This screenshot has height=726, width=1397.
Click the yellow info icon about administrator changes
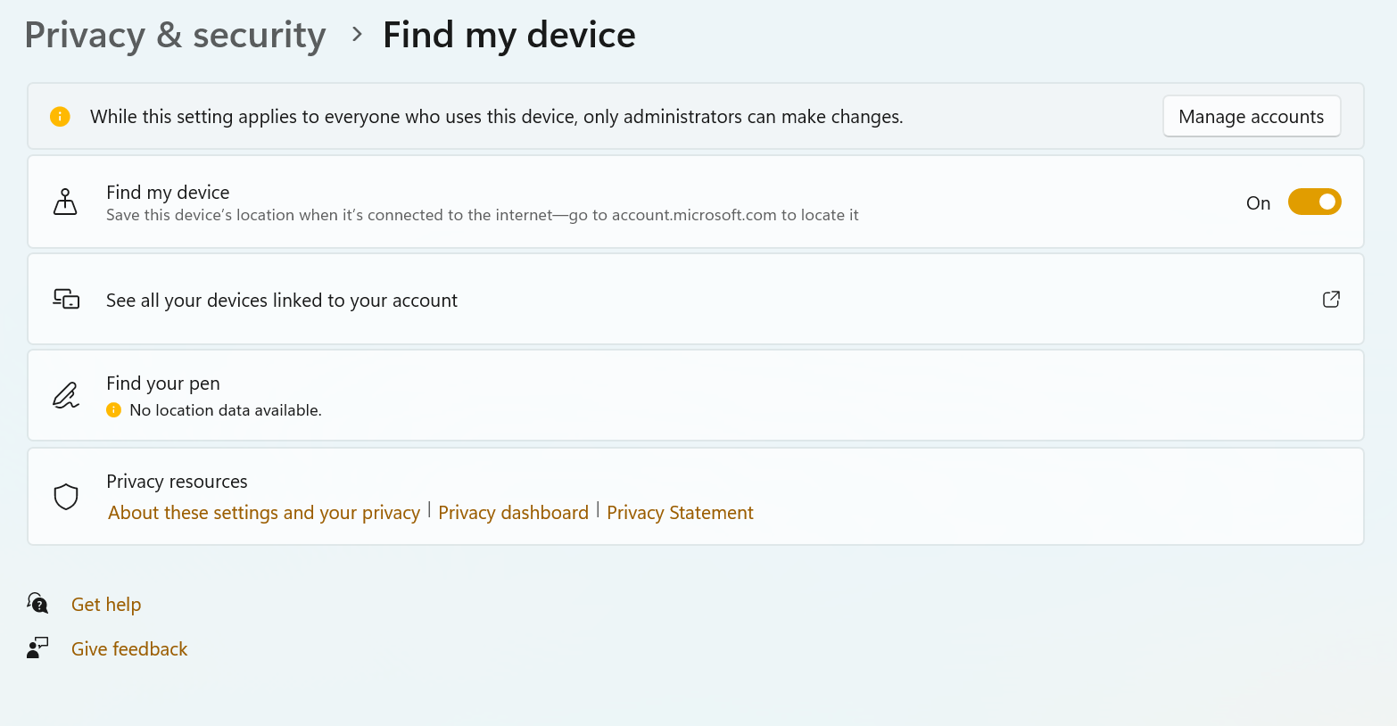59,116
